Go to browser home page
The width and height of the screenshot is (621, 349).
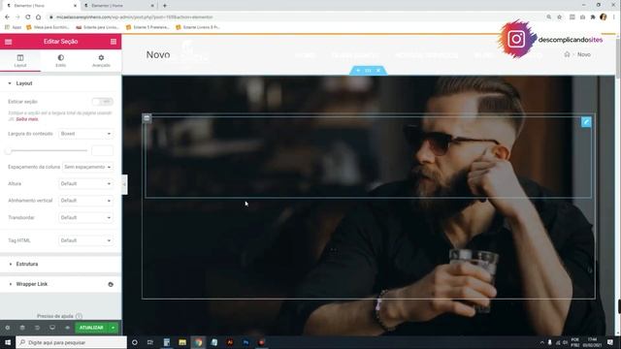pos(39,17)
